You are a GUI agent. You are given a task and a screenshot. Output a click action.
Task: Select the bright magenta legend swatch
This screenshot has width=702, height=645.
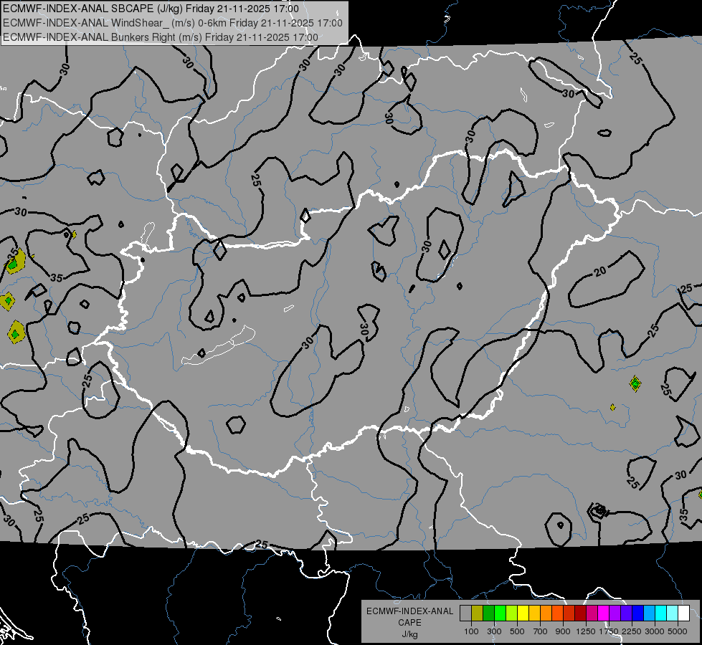(603, 613)
